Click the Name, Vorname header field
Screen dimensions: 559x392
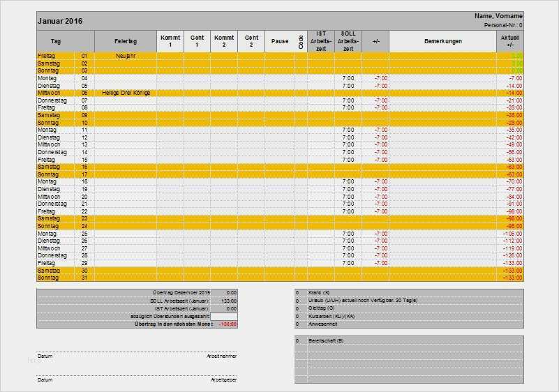(x=498, y=16)
